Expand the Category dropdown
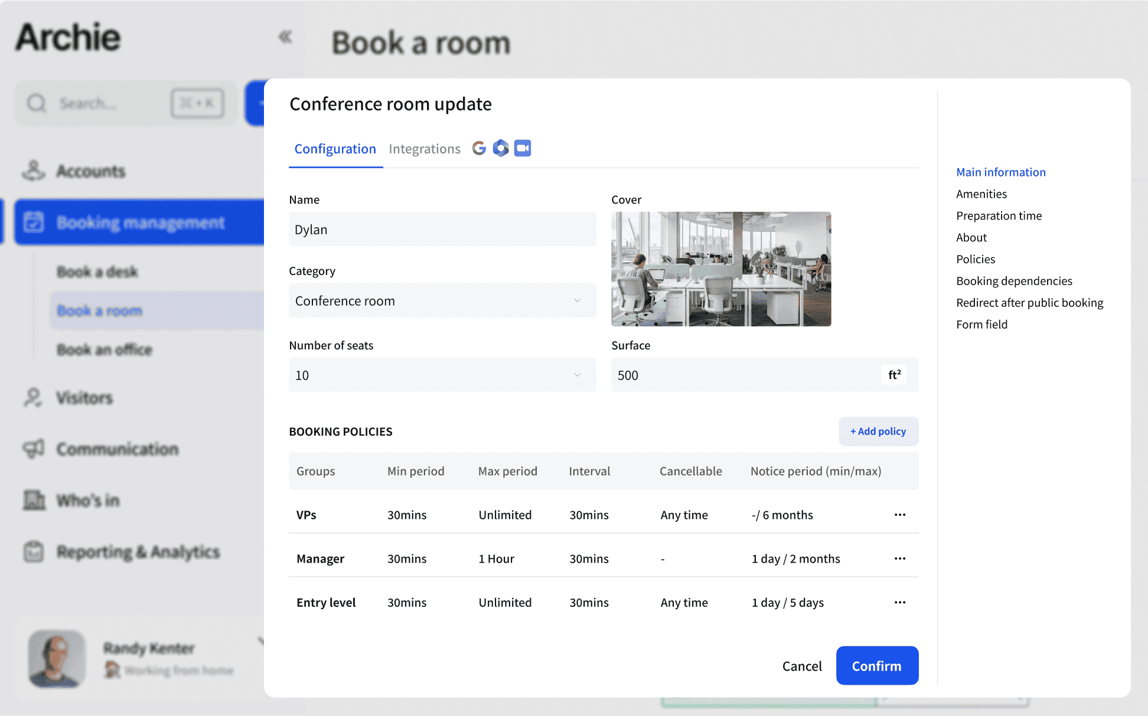 coord(577,300)
